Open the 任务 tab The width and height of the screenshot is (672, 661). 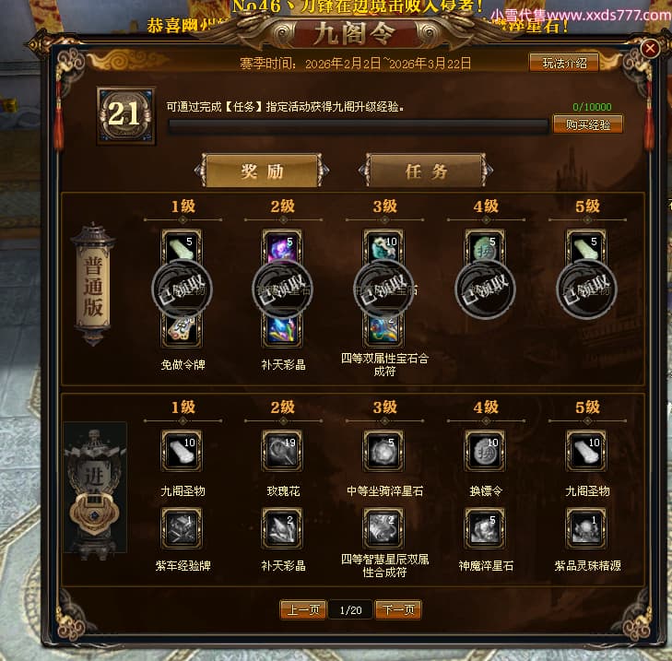pyautogui.click(x=426, y=171)
